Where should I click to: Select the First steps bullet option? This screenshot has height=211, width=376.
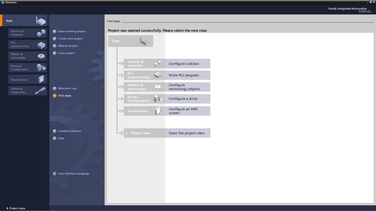click(x=55, y=95)
